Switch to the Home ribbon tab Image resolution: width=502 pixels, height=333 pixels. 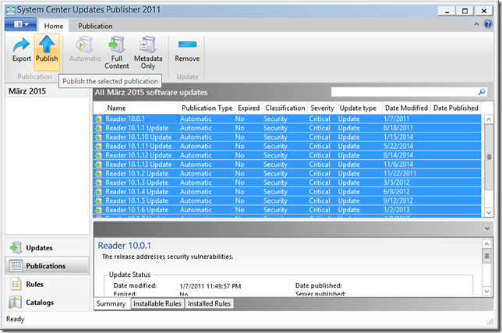54,26
